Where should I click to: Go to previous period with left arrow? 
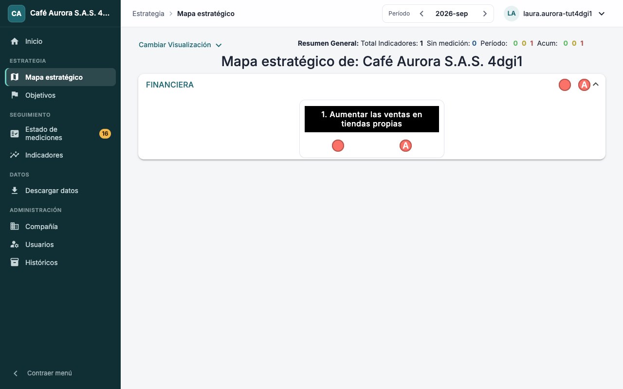pyautogui.click(x=421, y=14)
